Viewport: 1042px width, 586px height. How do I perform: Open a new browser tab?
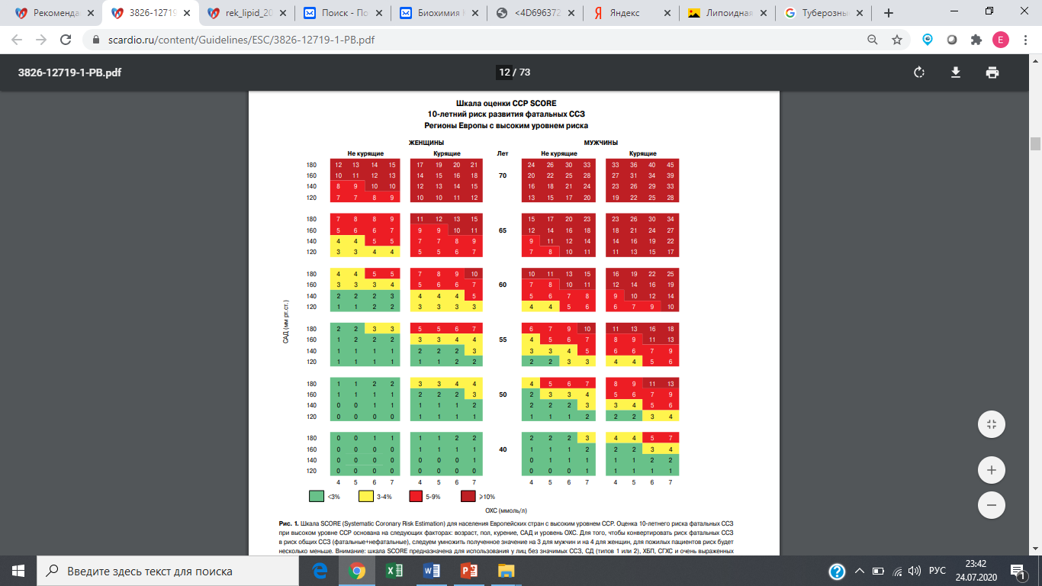(x=888, y=13)
